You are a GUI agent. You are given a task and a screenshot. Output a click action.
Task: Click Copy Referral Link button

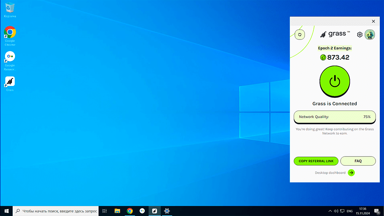[316, 161]
